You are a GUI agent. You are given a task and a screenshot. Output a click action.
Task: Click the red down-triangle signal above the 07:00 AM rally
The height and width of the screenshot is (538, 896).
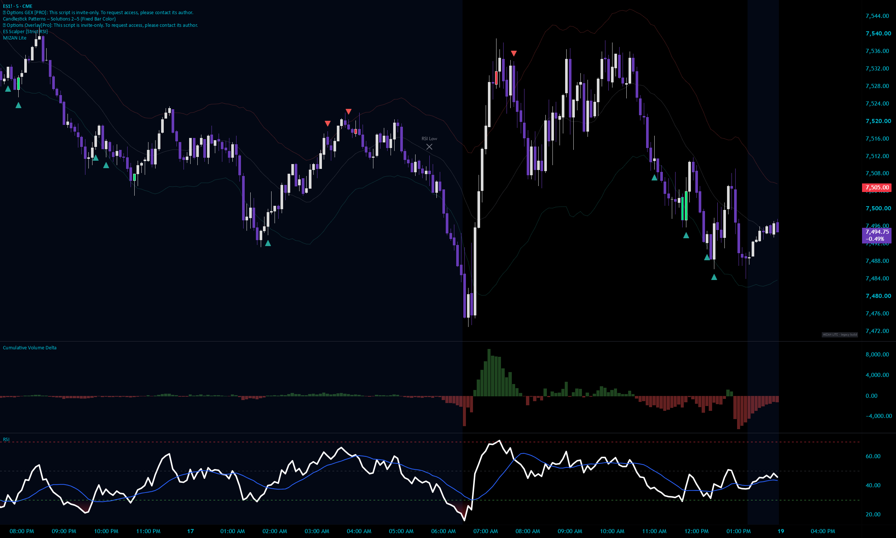tap(514, 54)
